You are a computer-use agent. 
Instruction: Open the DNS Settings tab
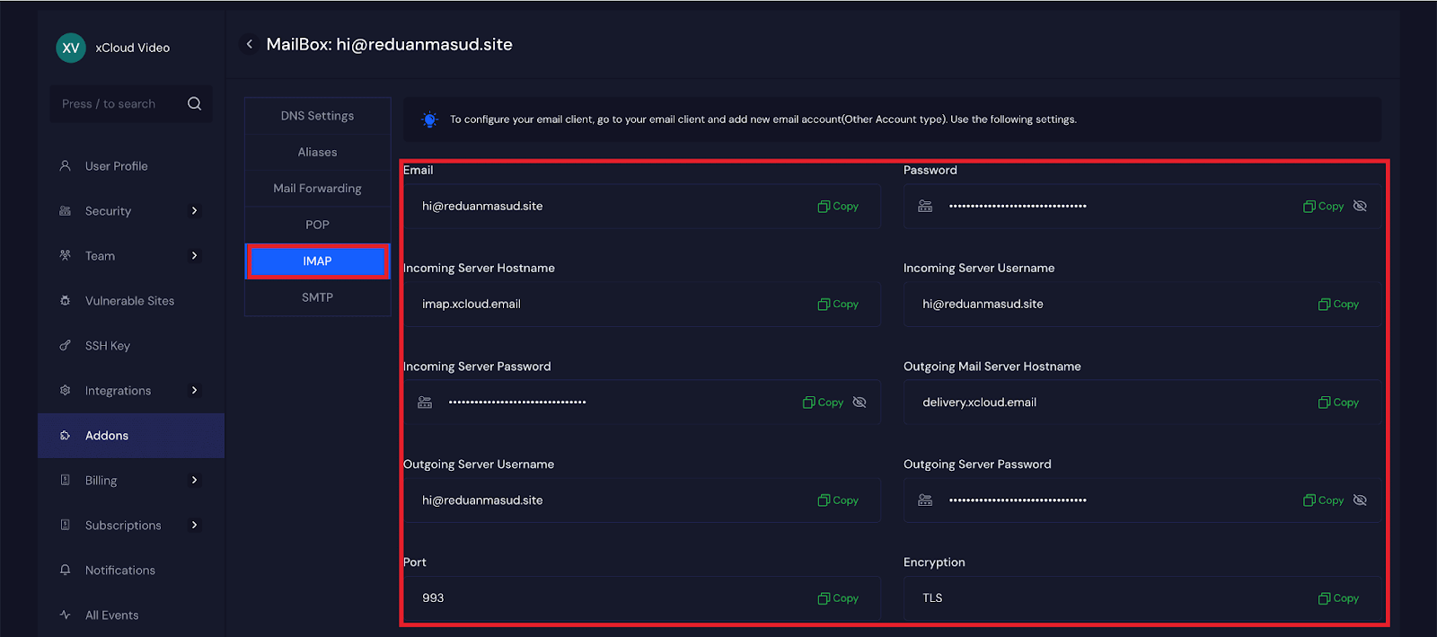click(317, 116)
